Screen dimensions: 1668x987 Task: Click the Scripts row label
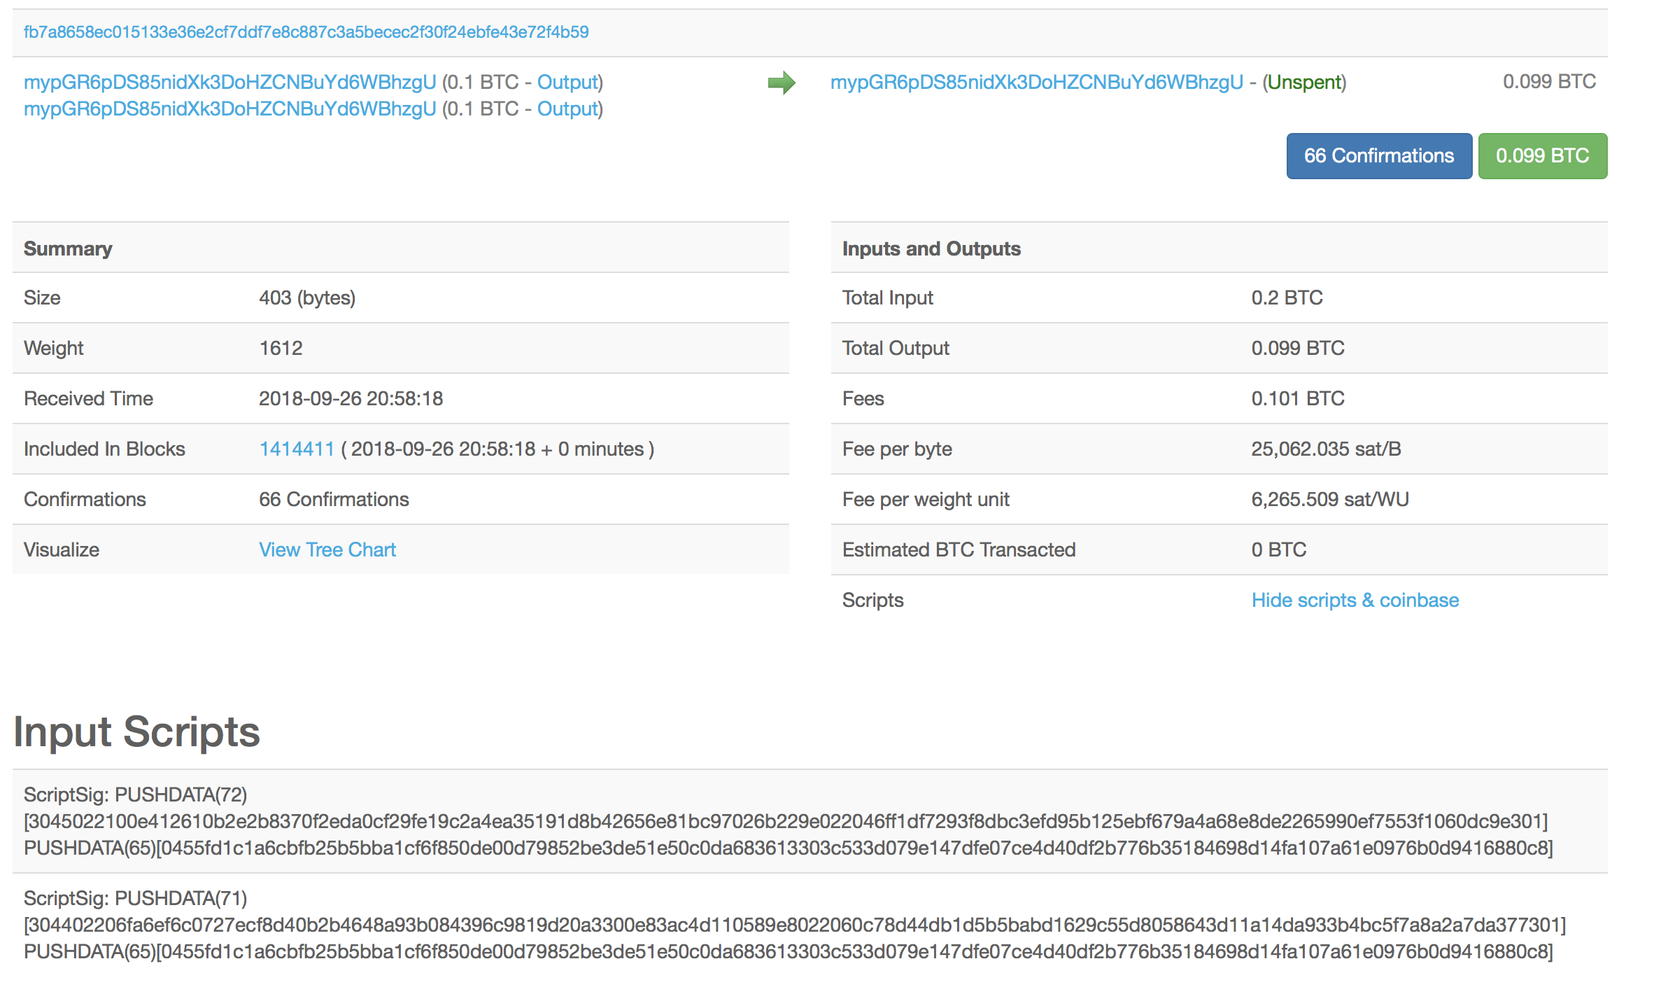872,601
